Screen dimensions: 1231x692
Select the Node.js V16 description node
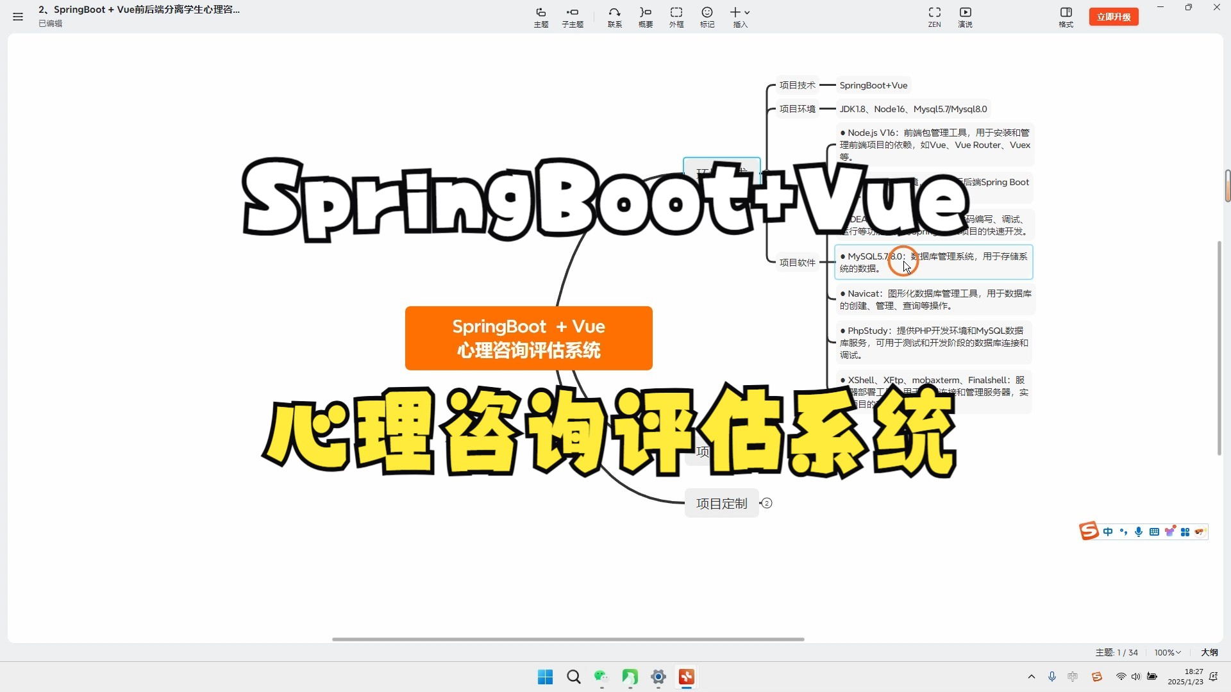pyautogui.click(x=934, y=145)
